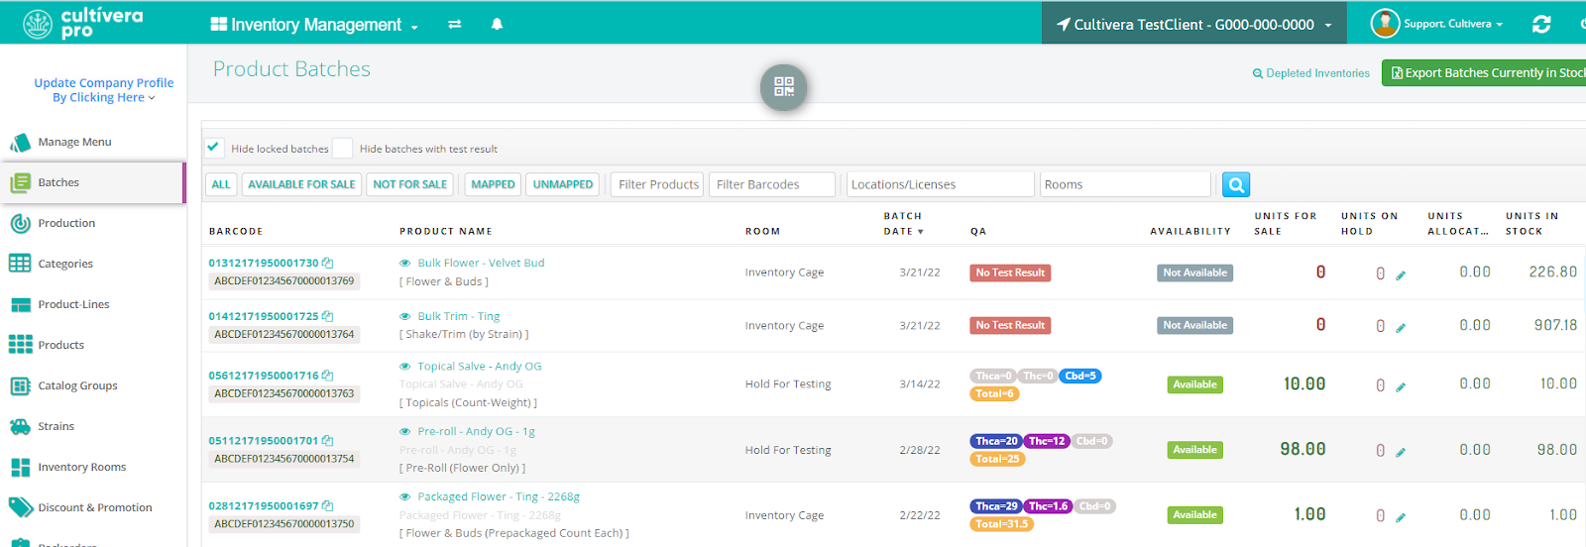The height and width of the screenshot is (547, 1586).
Task: Click Thca=20 badge on Pre-roll row
Action: tap(996, 441)
